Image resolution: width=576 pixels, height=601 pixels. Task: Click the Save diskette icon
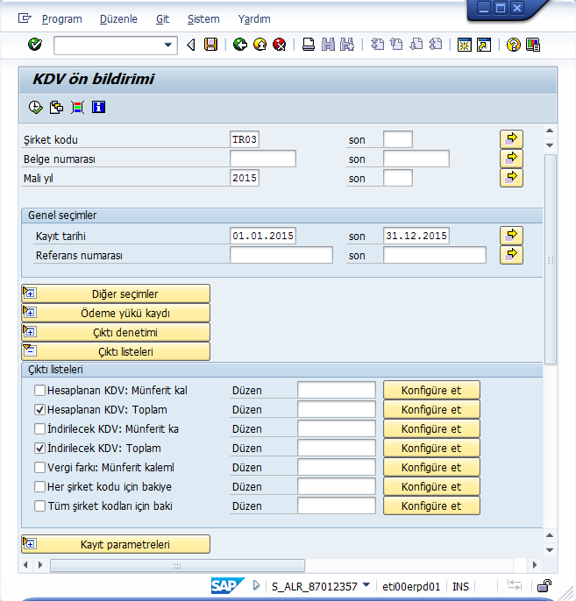210,45
